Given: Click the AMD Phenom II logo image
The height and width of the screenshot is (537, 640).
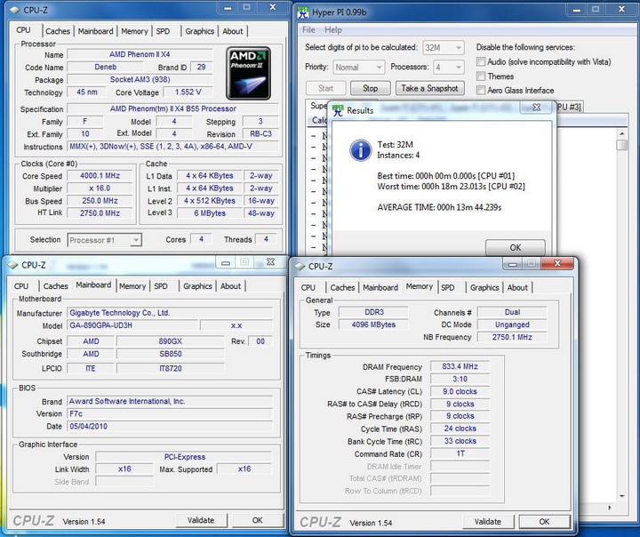Looking at the screenshot, I should [248, 73].
